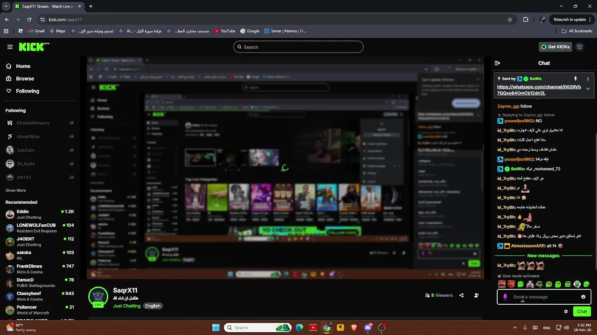Screen dimensions: 597x335
Task: Share the stream via share icon
Action: [x=461, y=295]
